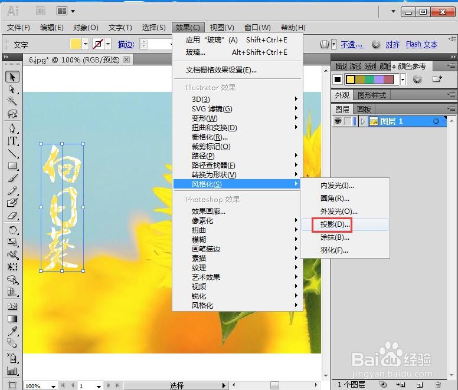Open the 文件(F) menu
Viewport: 458px width, 390px height.
[x=18, y=28]
